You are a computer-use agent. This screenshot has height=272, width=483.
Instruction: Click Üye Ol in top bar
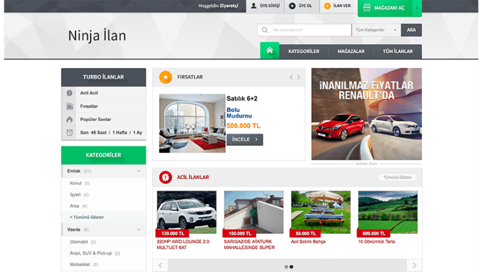[302, 6]
